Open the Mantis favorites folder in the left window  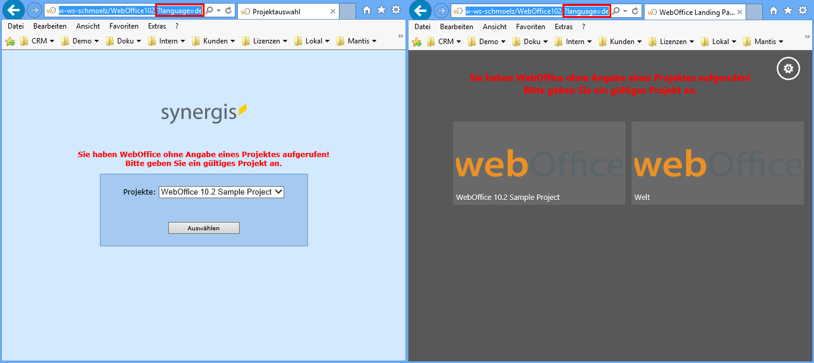tap(357, 41)
